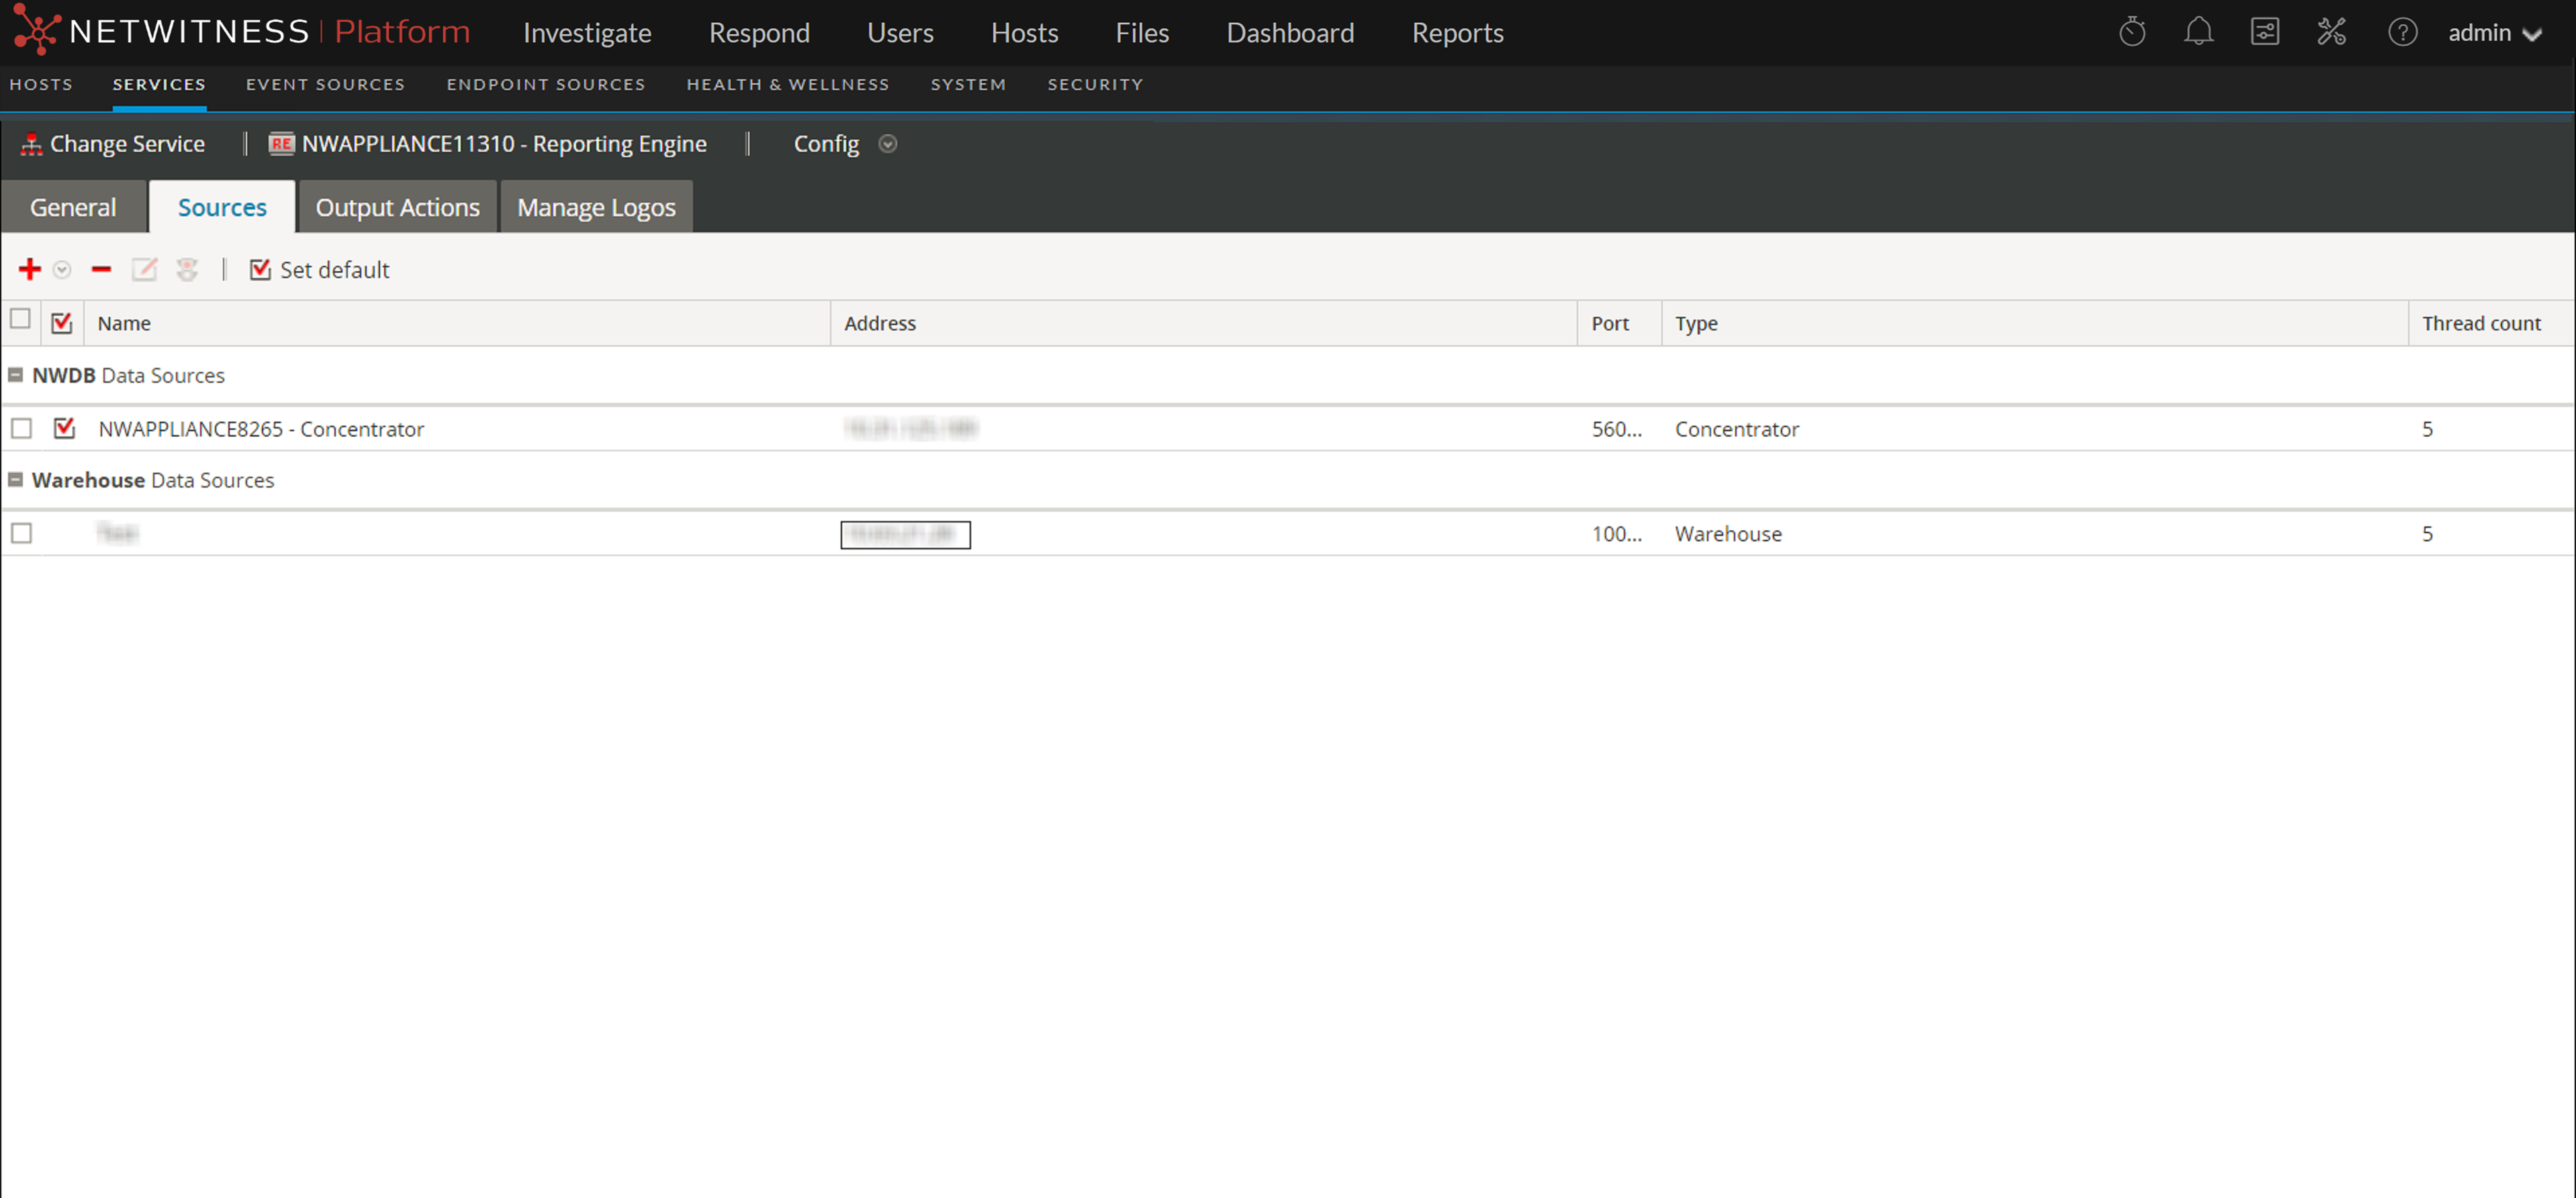Screen dimensions: 2576x1198
Task: Check the NWAPPLIANCE8265 Concentrator row checkbox
Action: pos(22,429)
